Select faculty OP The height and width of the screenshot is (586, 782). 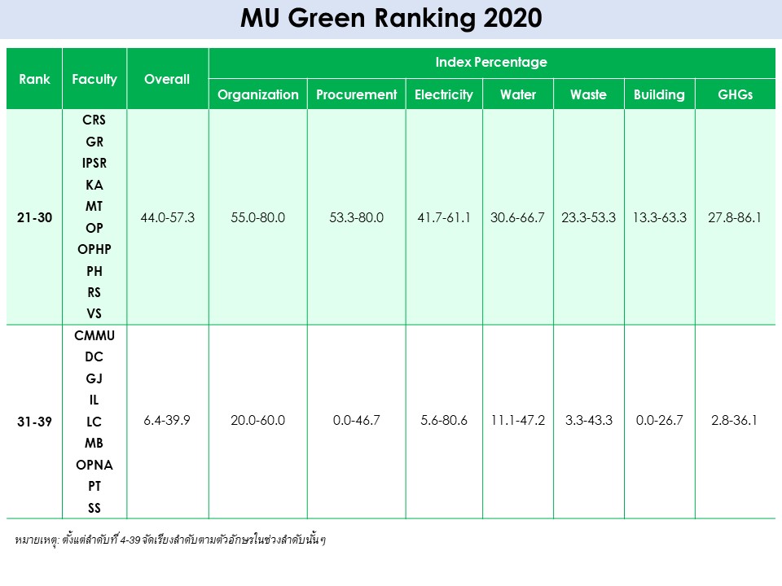[x=94, y=228]
